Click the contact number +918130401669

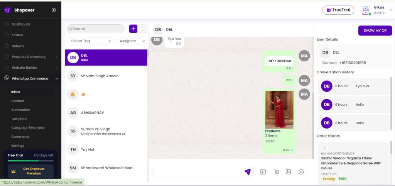click(353, 63)
